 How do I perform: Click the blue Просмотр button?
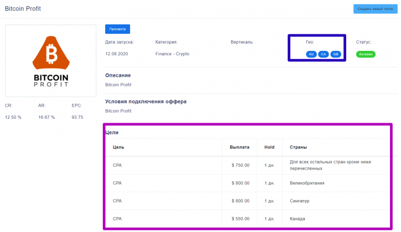pos(117,29)
